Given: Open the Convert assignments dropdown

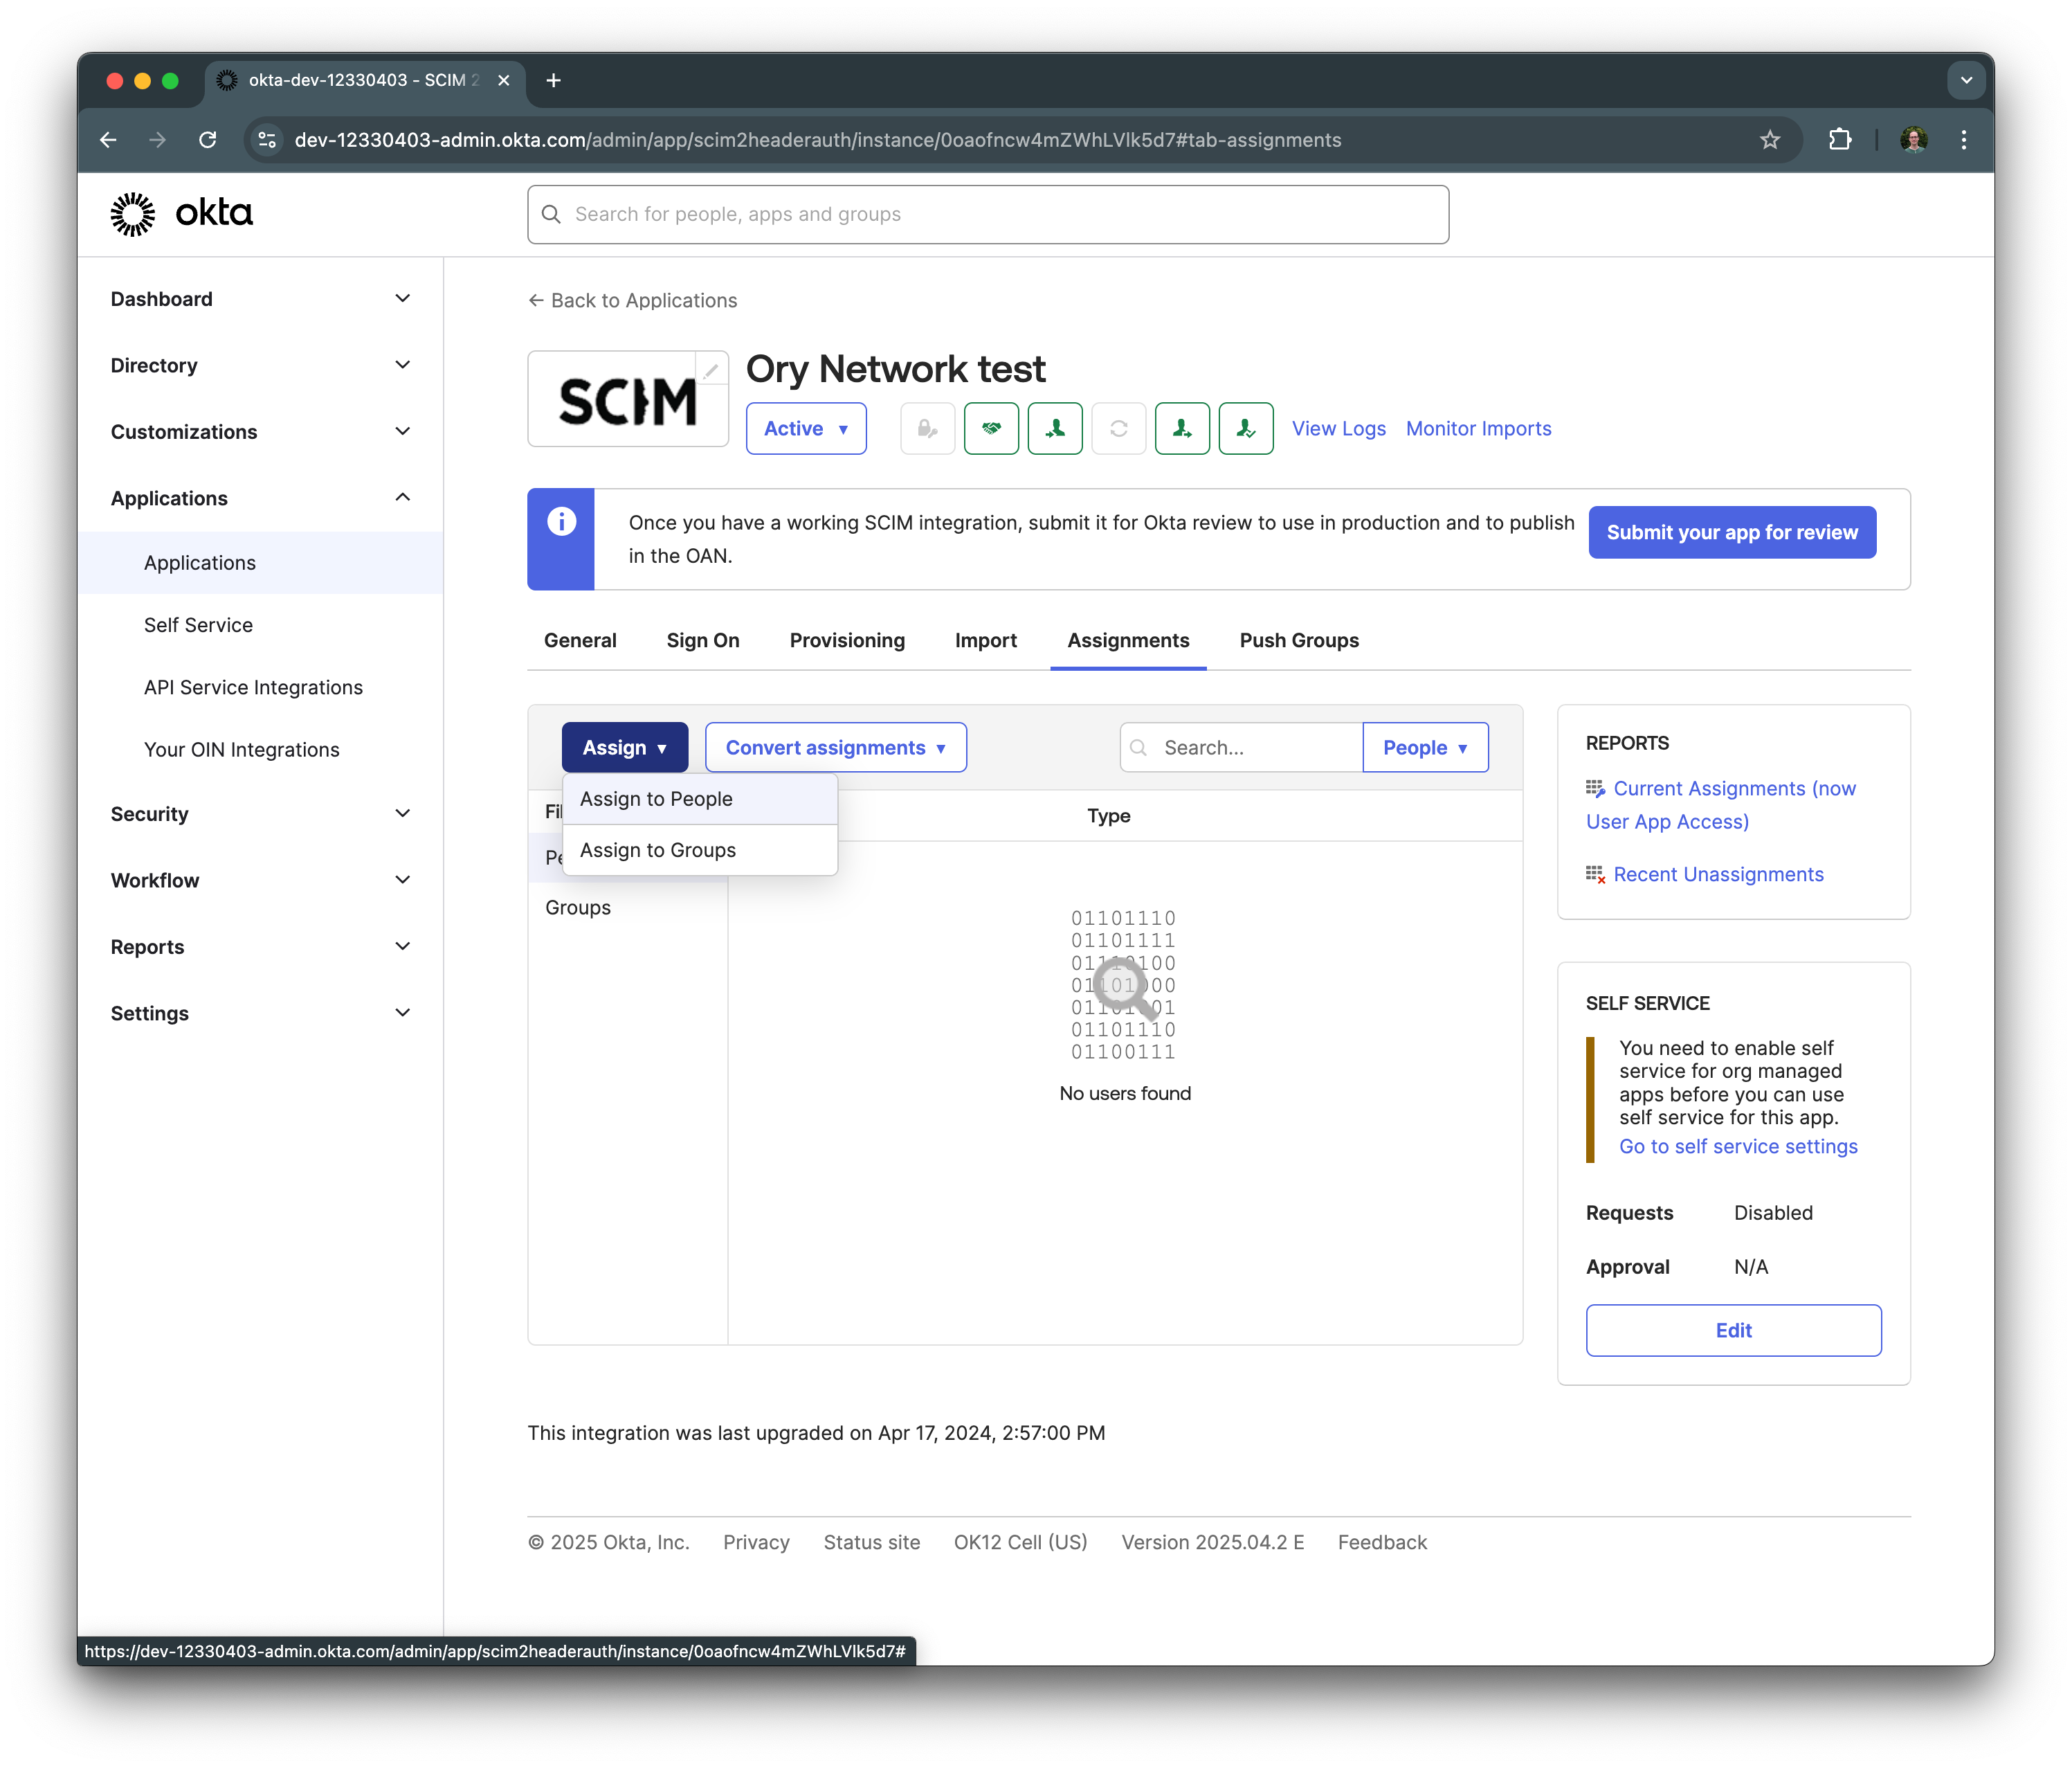Looking at the screenshot, I should click(x=835, y=748).
